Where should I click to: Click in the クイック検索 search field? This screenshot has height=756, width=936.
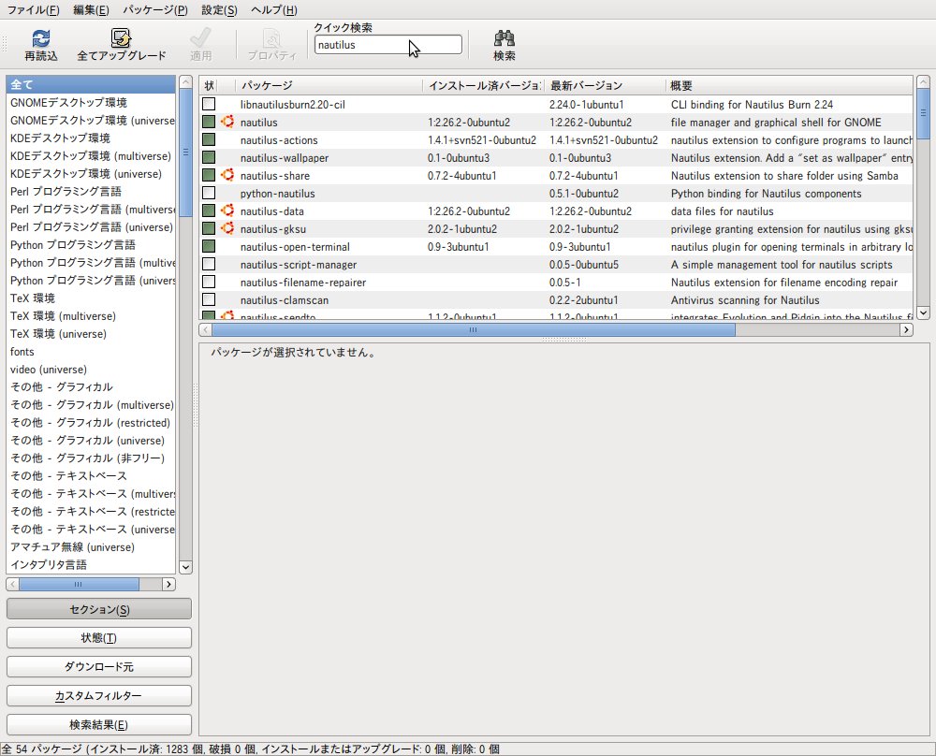[388, 45]
